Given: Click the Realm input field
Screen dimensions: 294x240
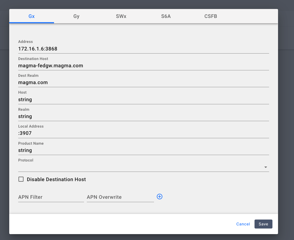Looking at the screenshot, I should (x=143, y=116).
